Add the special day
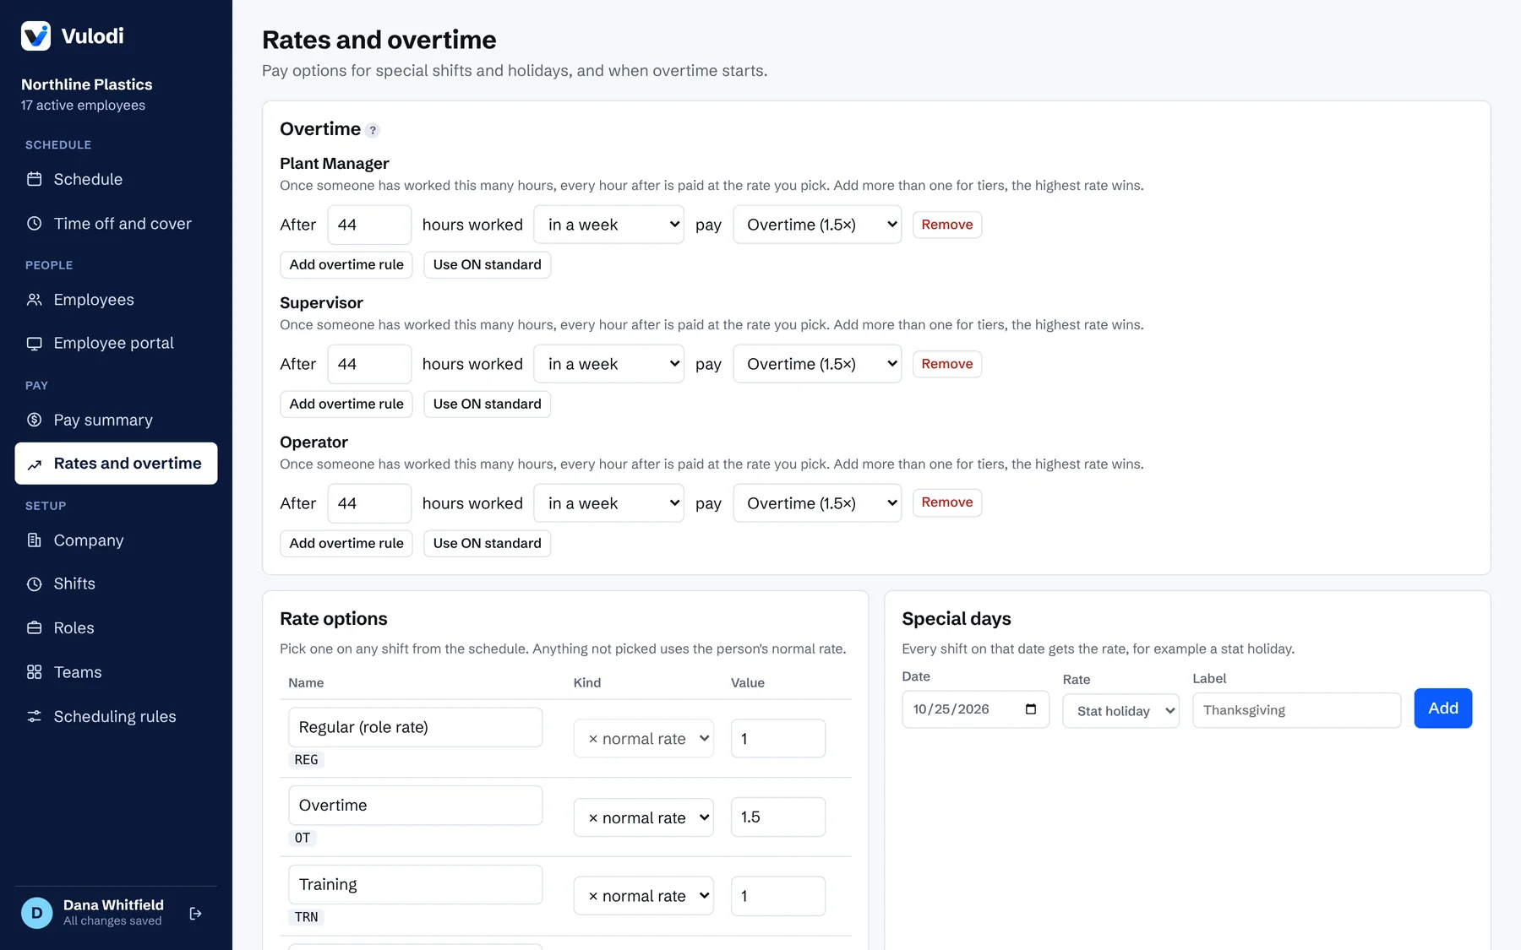 (1443, 708)
